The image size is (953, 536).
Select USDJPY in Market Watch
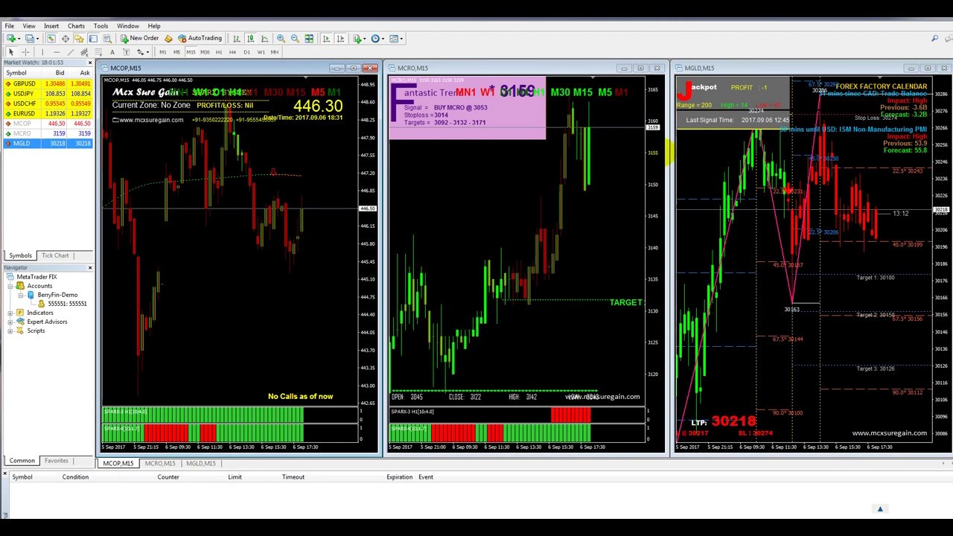coord(48,94)
